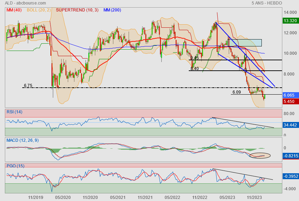Click the 14.000 price axis value
Screen dimensions: 299x201
click(x=290, y=12)
